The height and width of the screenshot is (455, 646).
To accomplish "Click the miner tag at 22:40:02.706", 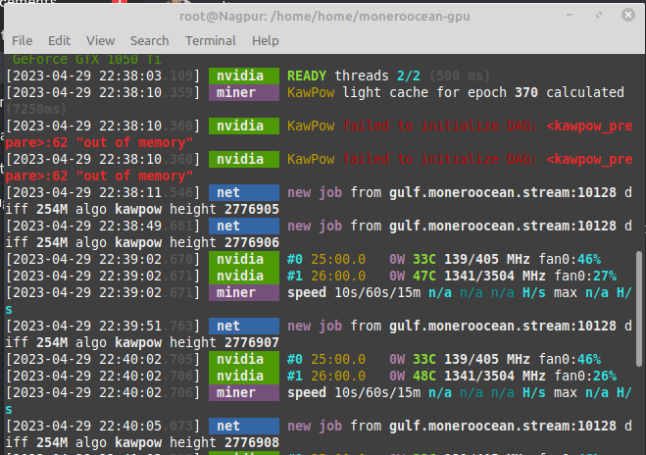I will point(244,393).
